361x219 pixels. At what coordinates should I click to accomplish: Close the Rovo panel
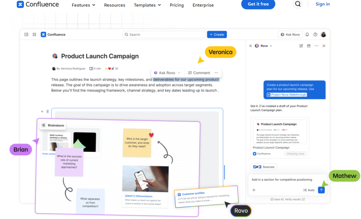(324, 46)
